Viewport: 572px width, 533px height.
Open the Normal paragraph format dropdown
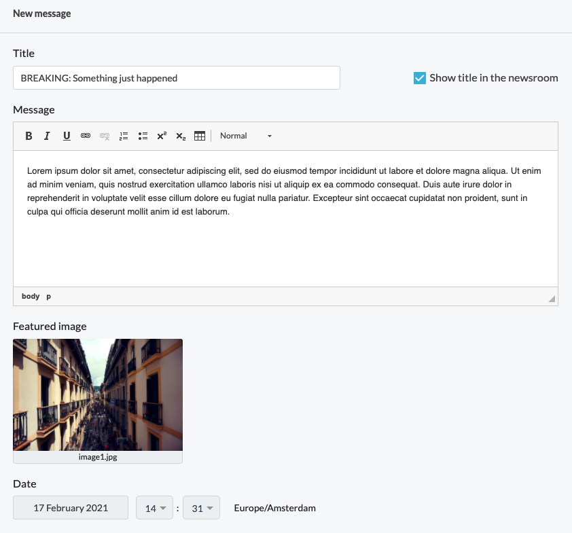[246, 136]
